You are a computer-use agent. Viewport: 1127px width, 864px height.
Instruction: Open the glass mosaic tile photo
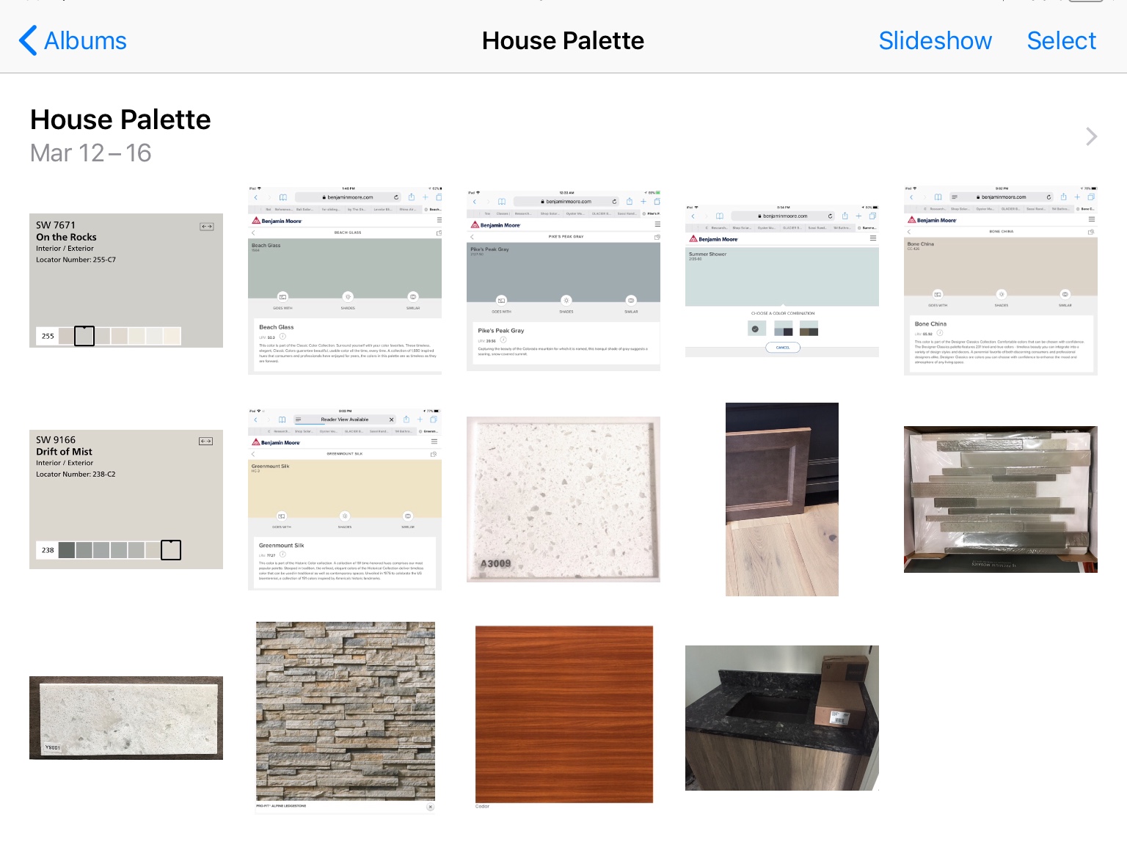[1000, 499]
